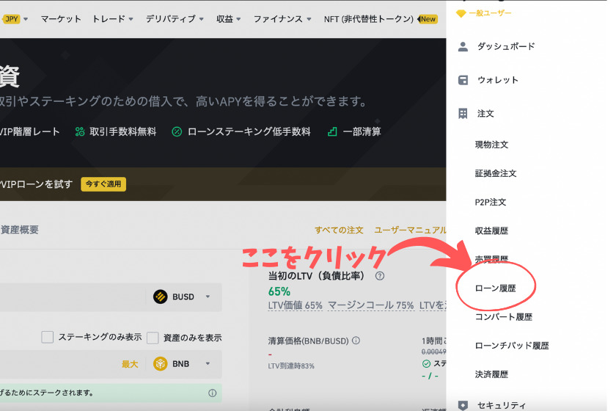Image resolution: width=616 pixels, height=411 pixels.
Task: Click the collateral amount input field beside BNB
Action: click(x=59, y=364)
